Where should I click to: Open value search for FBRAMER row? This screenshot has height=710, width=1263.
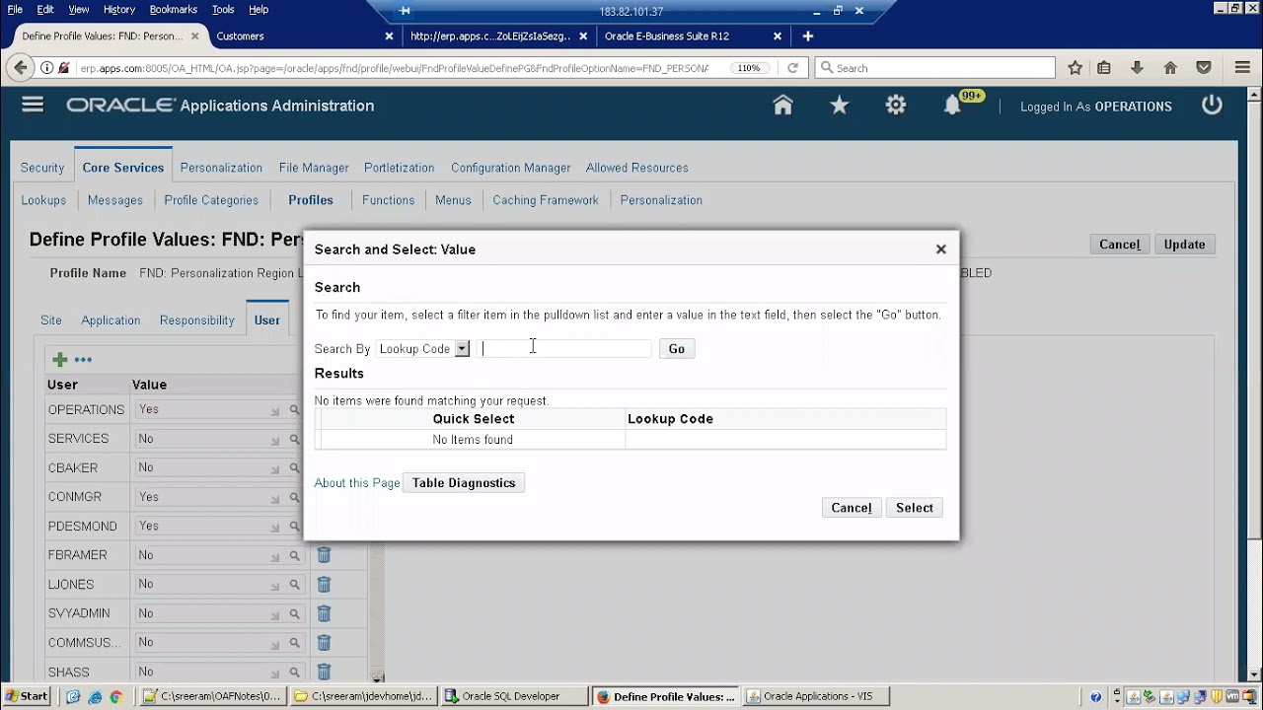pos(294,556)
